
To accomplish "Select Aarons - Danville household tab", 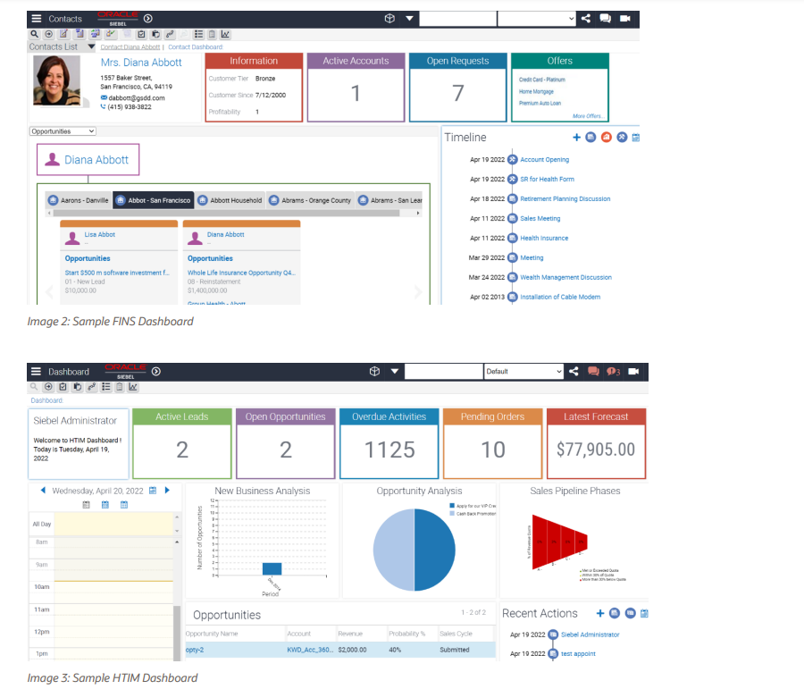I will (79, 200).
